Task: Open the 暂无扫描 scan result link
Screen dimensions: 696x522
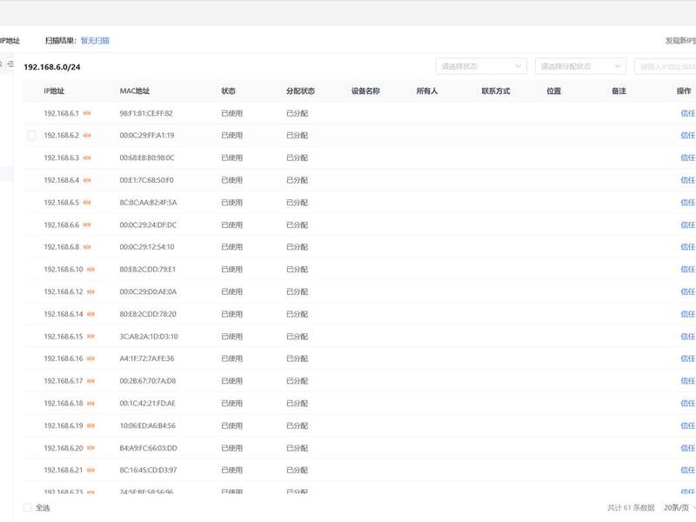Action: tap(95, 40)
